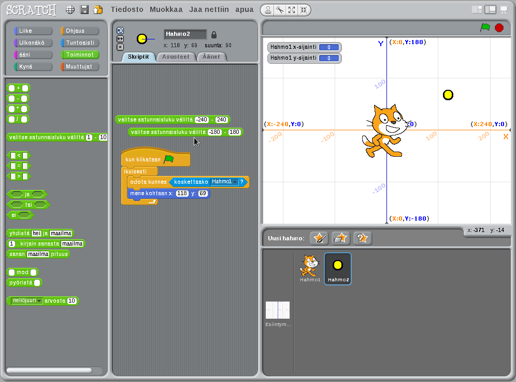Select the Kynä block category
The image size is (516, 382).
(33, 66)
